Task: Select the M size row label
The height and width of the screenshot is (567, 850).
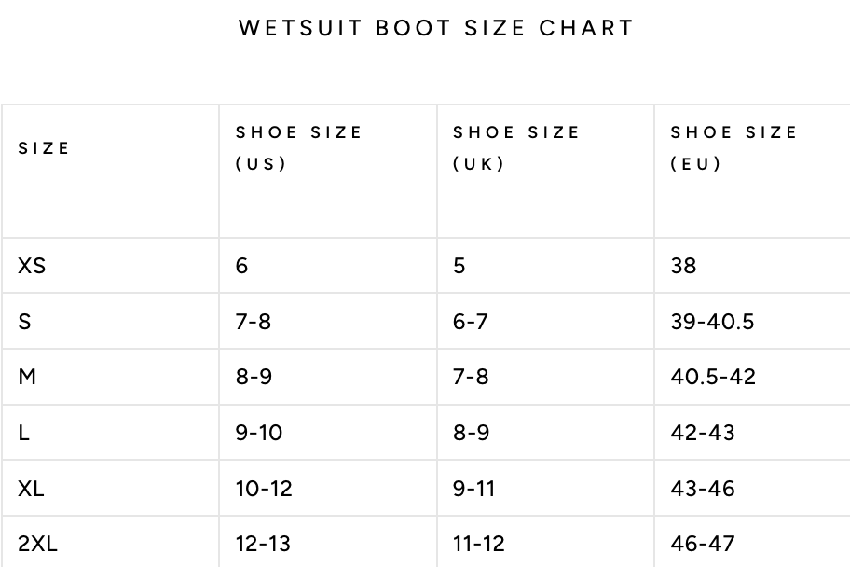Action: point(27,377)
